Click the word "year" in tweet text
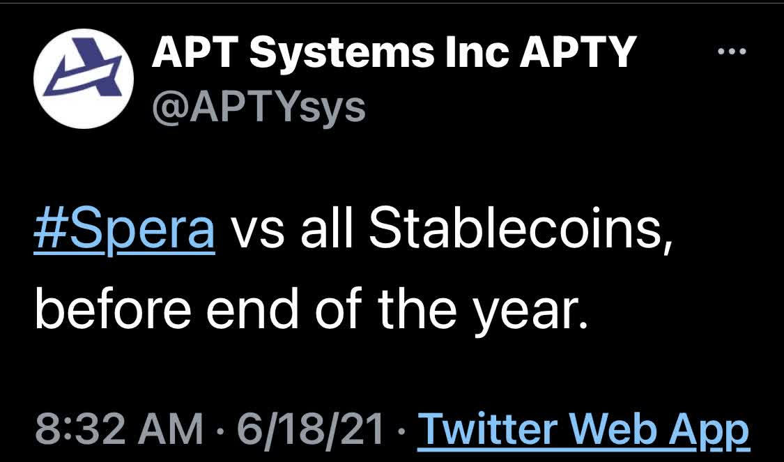 (x=527, y=310)
